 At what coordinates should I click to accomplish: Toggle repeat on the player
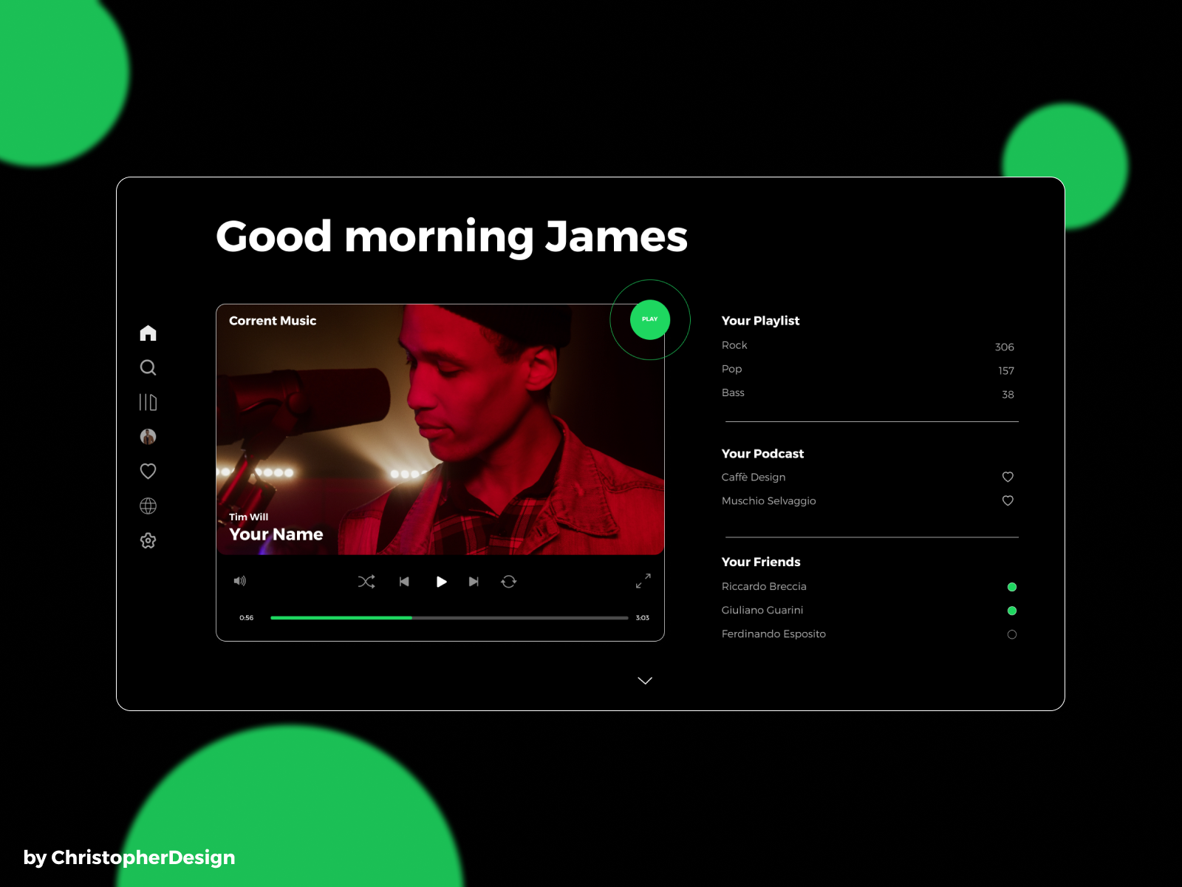509,582
